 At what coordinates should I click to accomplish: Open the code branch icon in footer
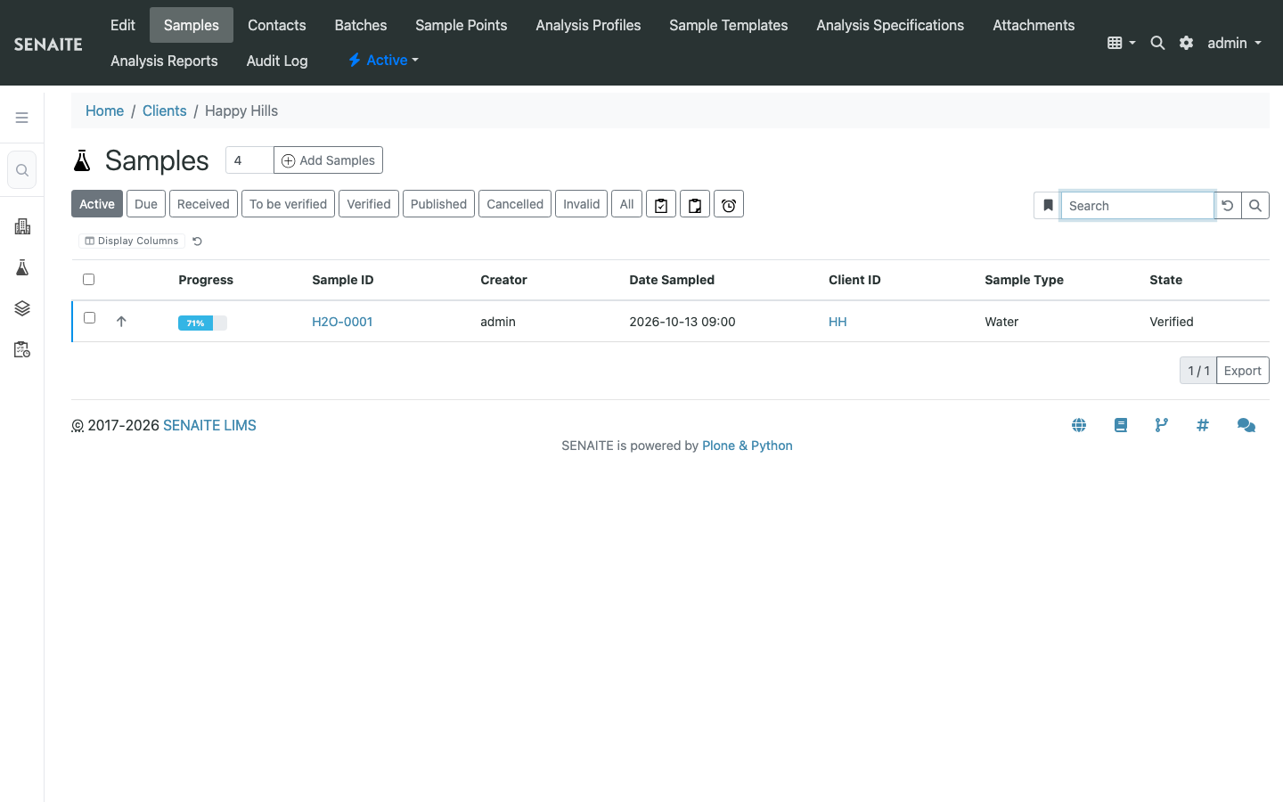click(x=1162, y=425)
